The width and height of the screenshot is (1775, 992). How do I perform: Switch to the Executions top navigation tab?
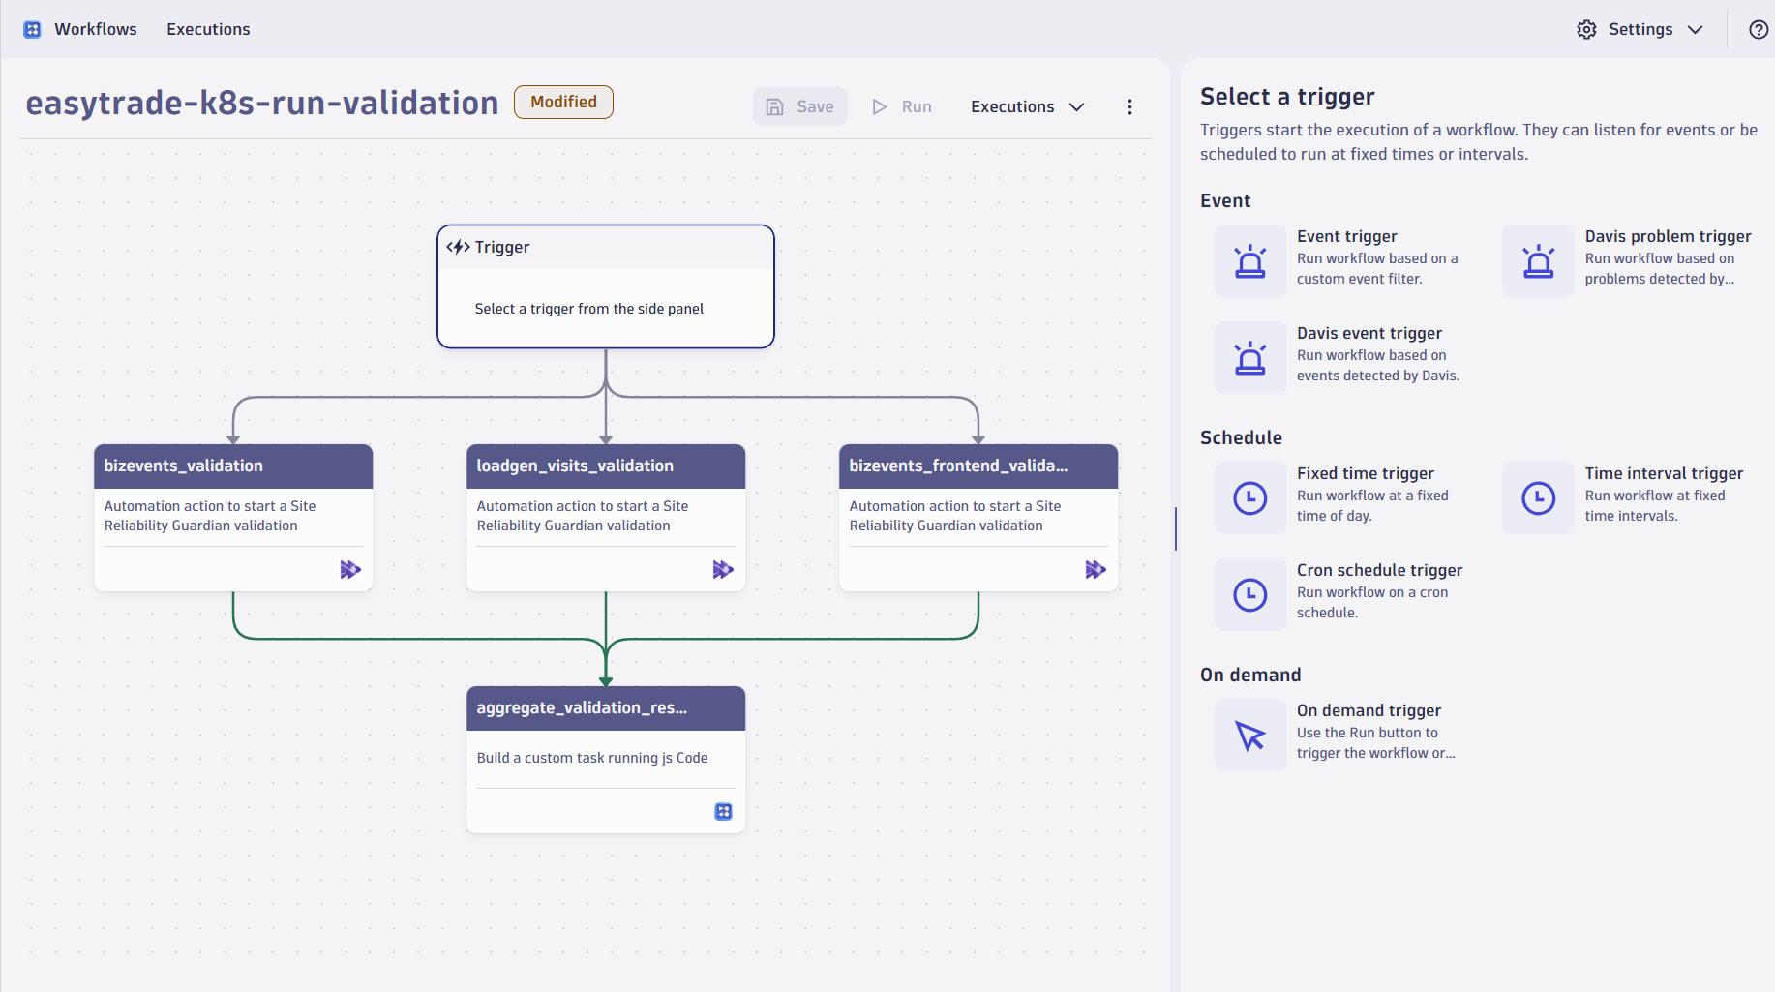tap(208, 29)
